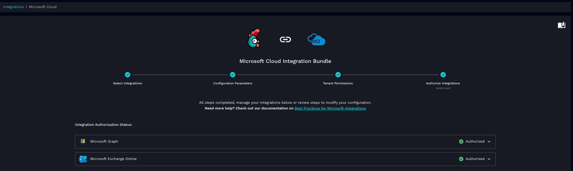573x171 pixels.
Task: Go to Configuration Parameters step circle
Action: coord(233,75)
